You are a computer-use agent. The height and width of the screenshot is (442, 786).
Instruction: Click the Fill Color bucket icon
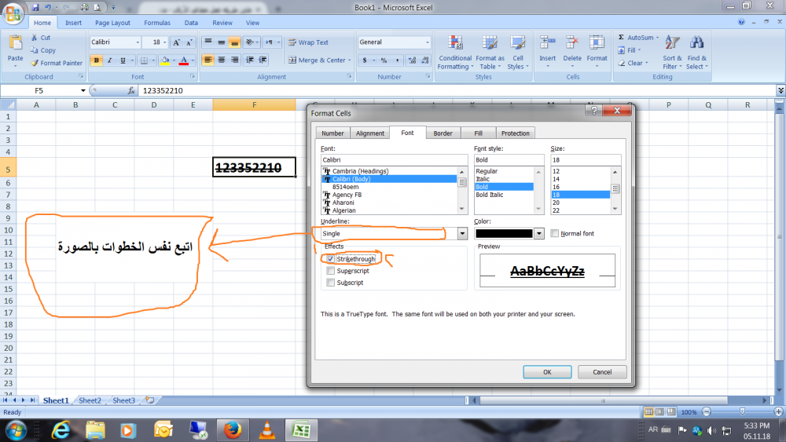(164, 60)
